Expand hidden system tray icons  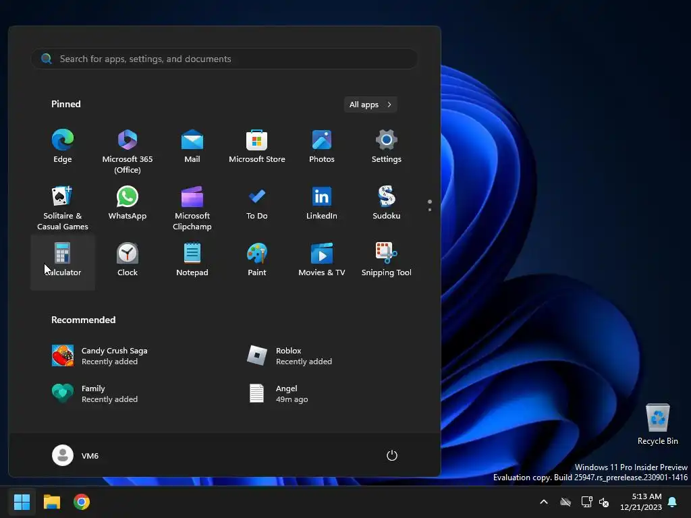pos(544,502)
